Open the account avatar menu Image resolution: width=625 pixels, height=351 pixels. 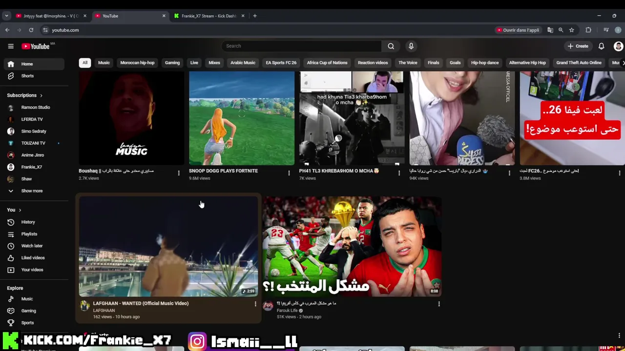pos(618,46)
